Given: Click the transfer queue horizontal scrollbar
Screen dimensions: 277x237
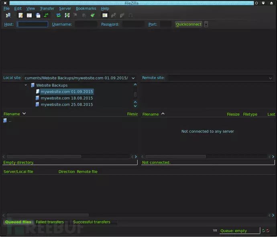Looking at the screenshot, I should (48, 215).
